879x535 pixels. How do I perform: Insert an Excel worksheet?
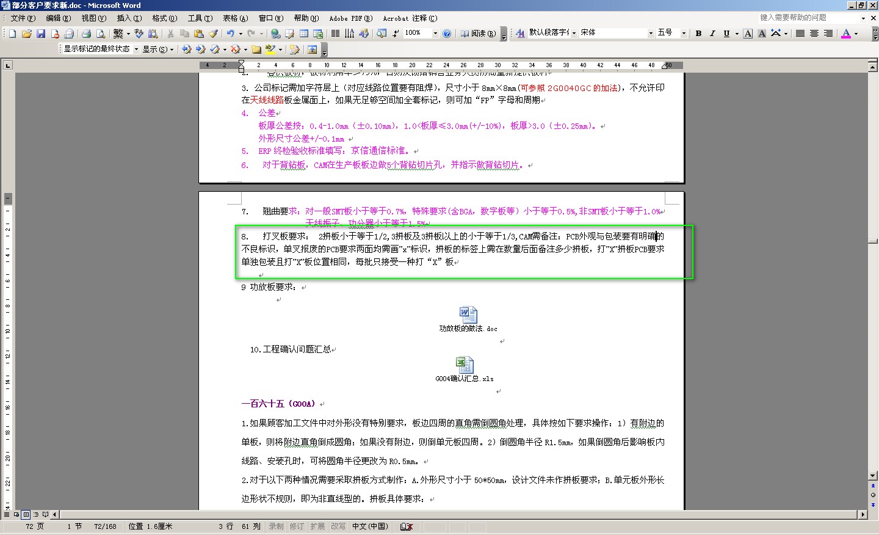click(318, 34)
